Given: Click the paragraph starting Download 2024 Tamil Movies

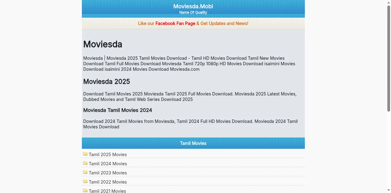Looking at the screenshot, I should 190,124.
